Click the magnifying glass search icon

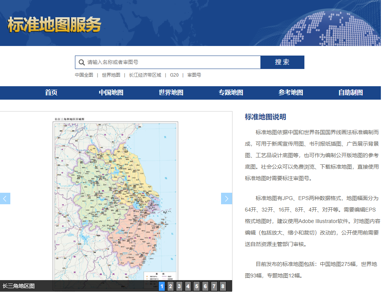tap(81, 62)
